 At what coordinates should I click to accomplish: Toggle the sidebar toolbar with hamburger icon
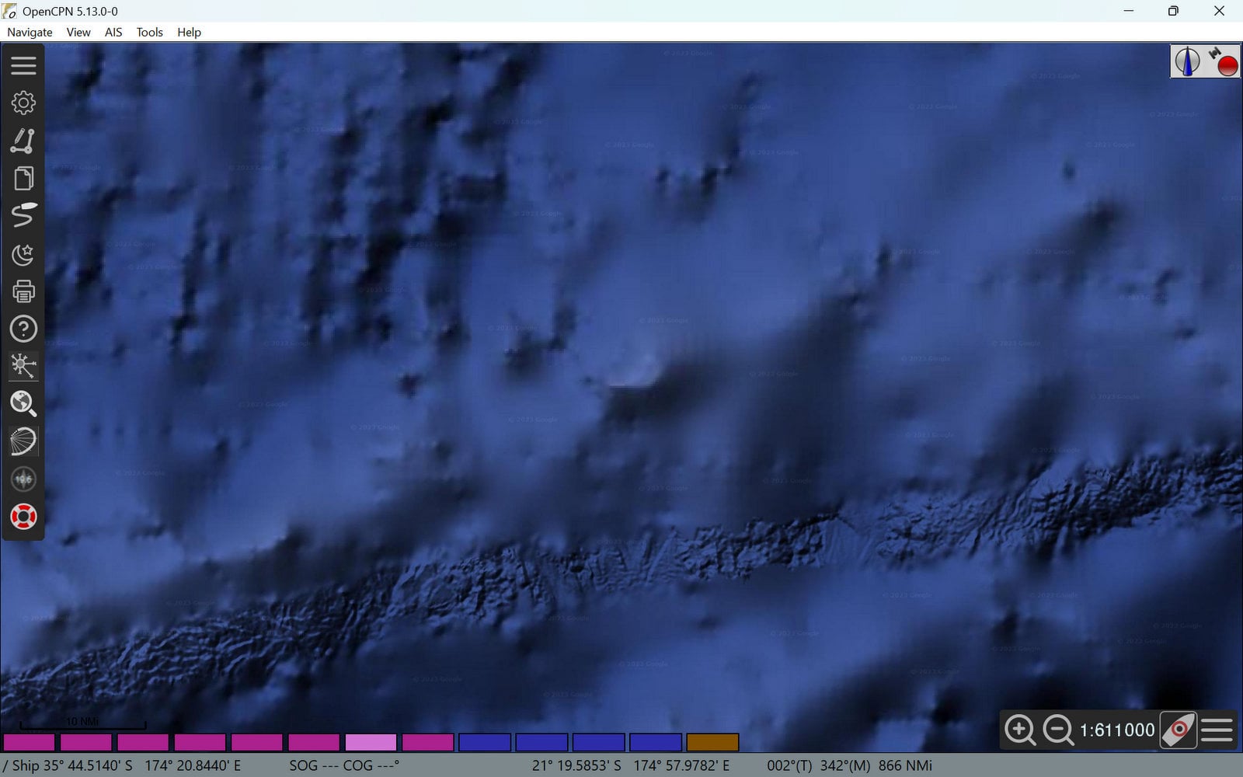point(23,65)
